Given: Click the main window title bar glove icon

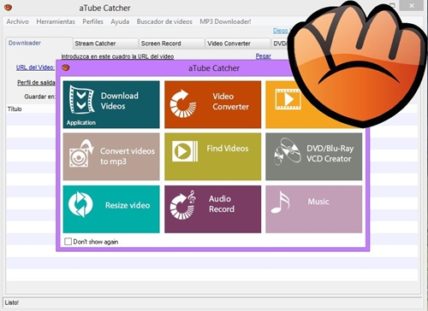Looking at the screenshot, I should (8, 8).
